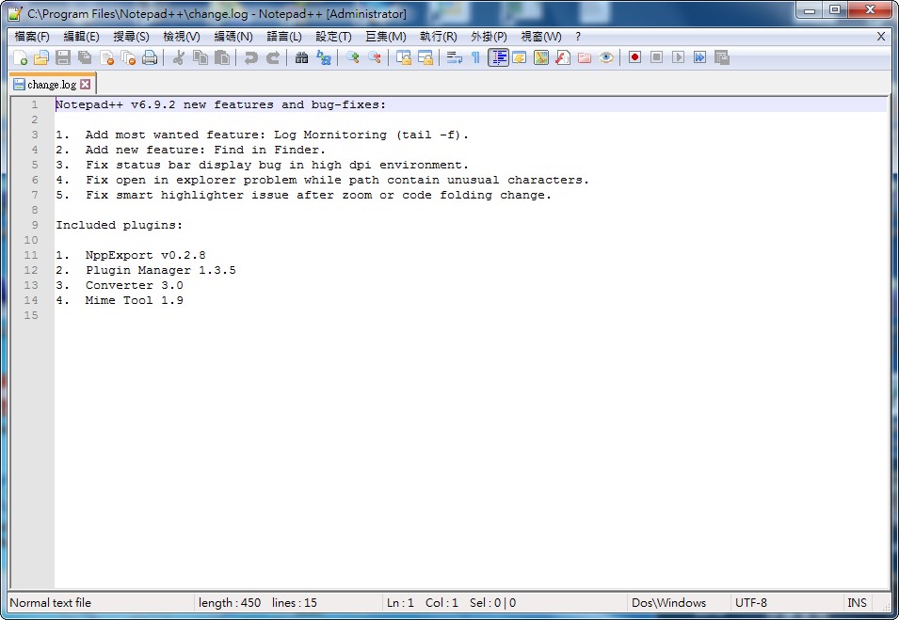Click line number 9 in margin
Viewport: 899px width, 620px height.
[35, 225]
